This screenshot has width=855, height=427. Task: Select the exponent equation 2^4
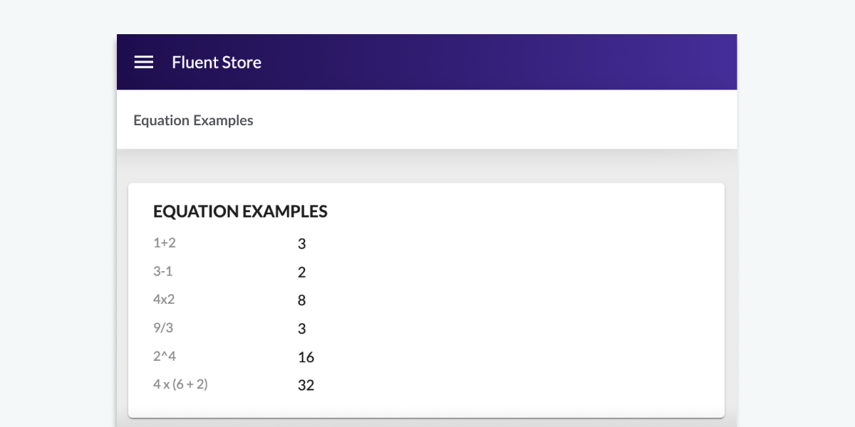click(x=165, y=356)
